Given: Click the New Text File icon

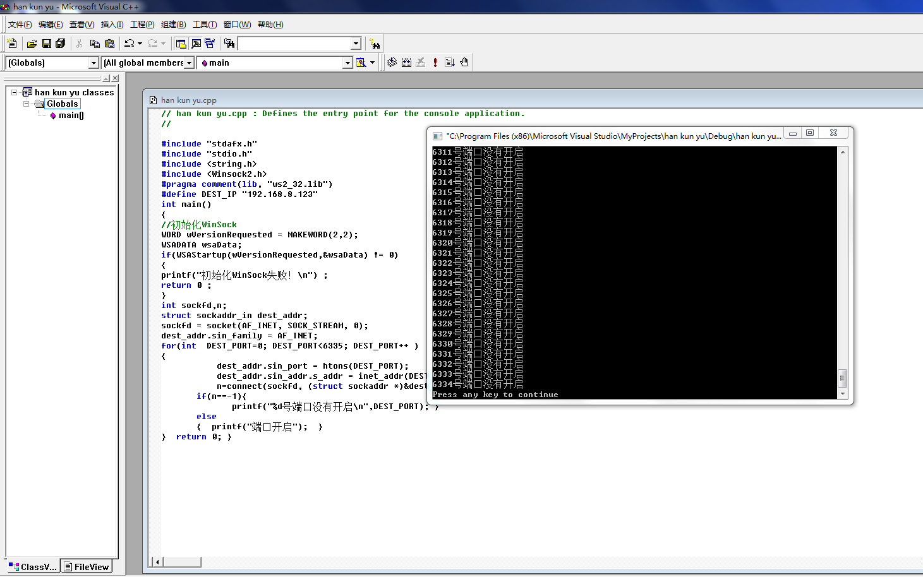Looking at the screenshot, I should click(x=12, y=44).
